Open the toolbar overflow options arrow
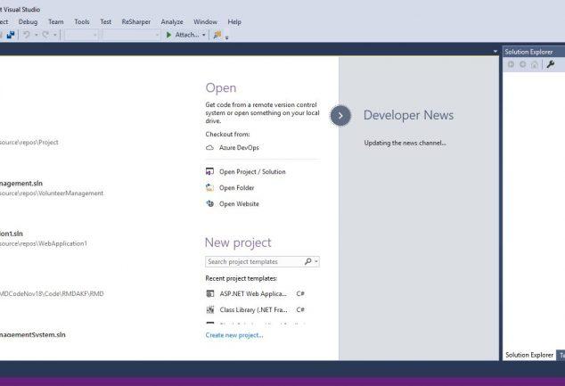This screenshot has height=386, width=565. coord(226,37)
